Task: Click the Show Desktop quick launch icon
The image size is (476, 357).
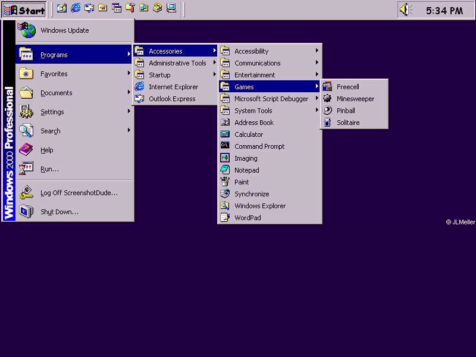Action: coord(62,8)
